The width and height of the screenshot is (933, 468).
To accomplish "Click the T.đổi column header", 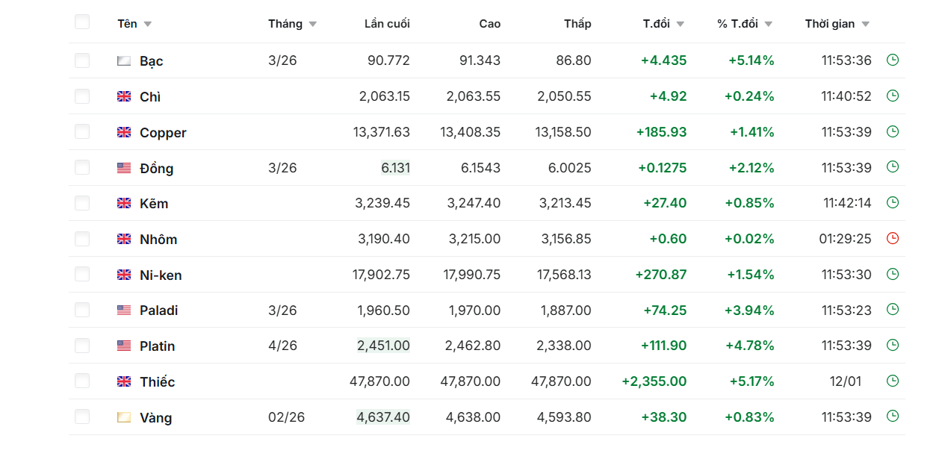I will point(656,24).
